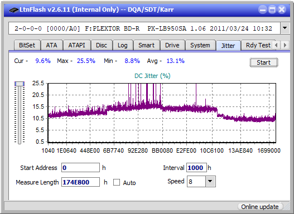
Task: Minimize the LtnFlash window
Action: [x=263, y=9]
